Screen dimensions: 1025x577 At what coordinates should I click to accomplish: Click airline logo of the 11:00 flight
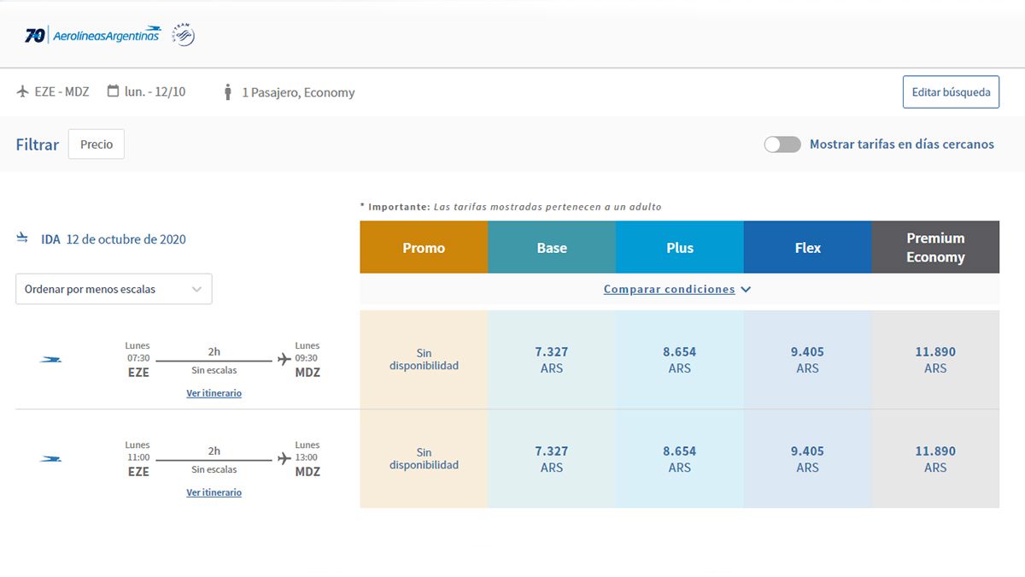click(50, 459)
